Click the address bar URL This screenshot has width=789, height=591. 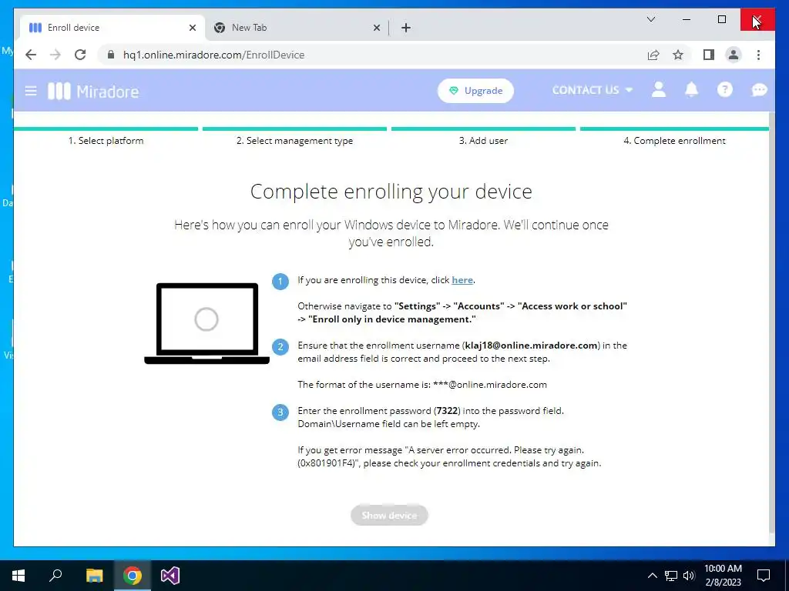pos(214,55)
